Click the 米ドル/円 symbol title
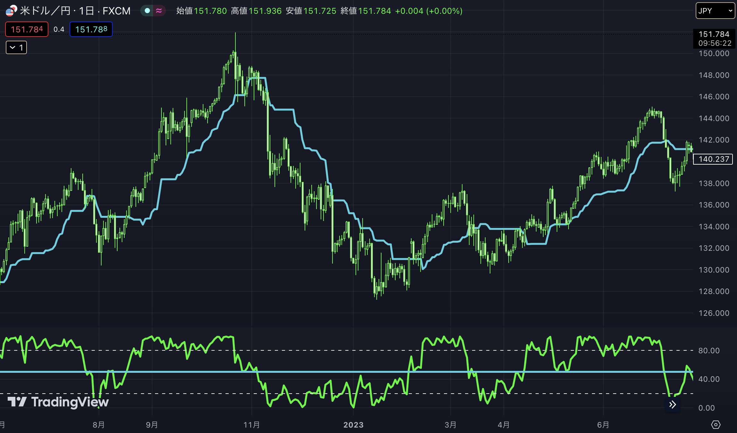 click(x=45, y=11)
